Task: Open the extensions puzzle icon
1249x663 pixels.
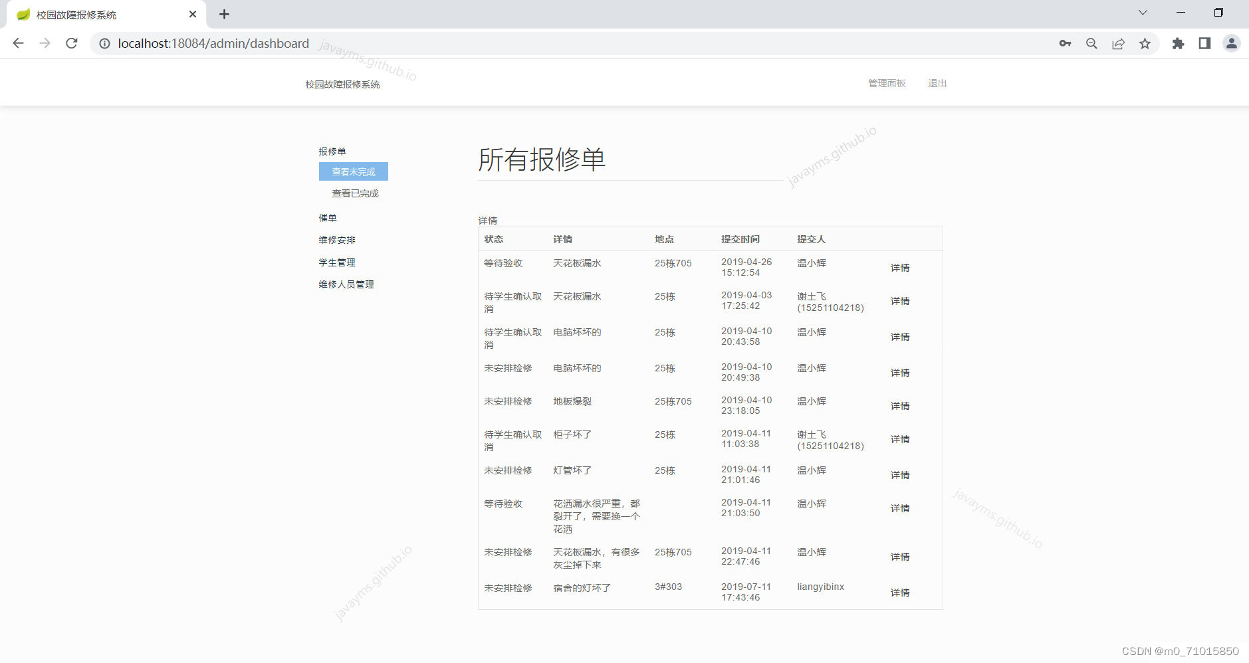Action: coord(1178,43)
